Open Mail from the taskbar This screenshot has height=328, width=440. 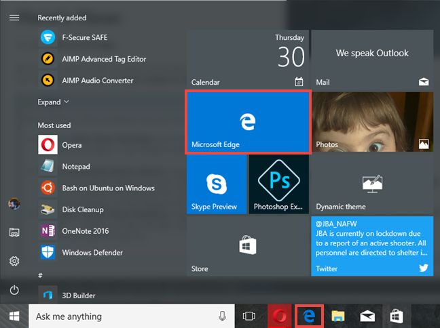click(367, 316)
